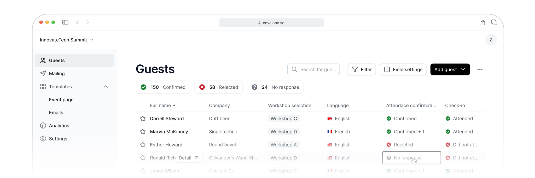This screenshot has width=535, height=178.
Task: Click the browser sidebar toggle icon
Action: coord(65,22)
